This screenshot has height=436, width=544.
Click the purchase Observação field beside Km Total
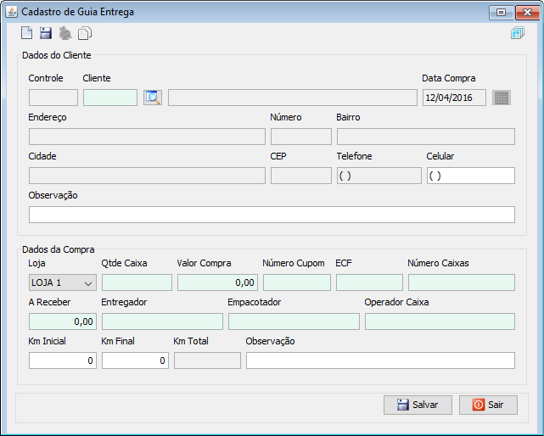click(x=380, y=361)
